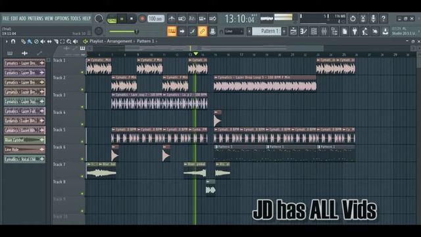
Task: Adjust the main volume knob
Action: pos(99,18)
